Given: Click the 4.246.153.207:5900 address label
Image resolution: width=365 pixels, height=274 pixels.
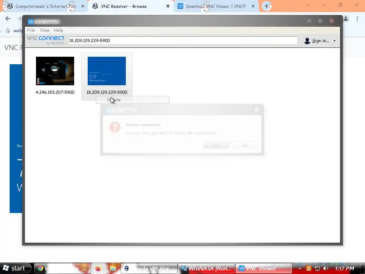Looking at the screenshot, I should tap(55, 92).
